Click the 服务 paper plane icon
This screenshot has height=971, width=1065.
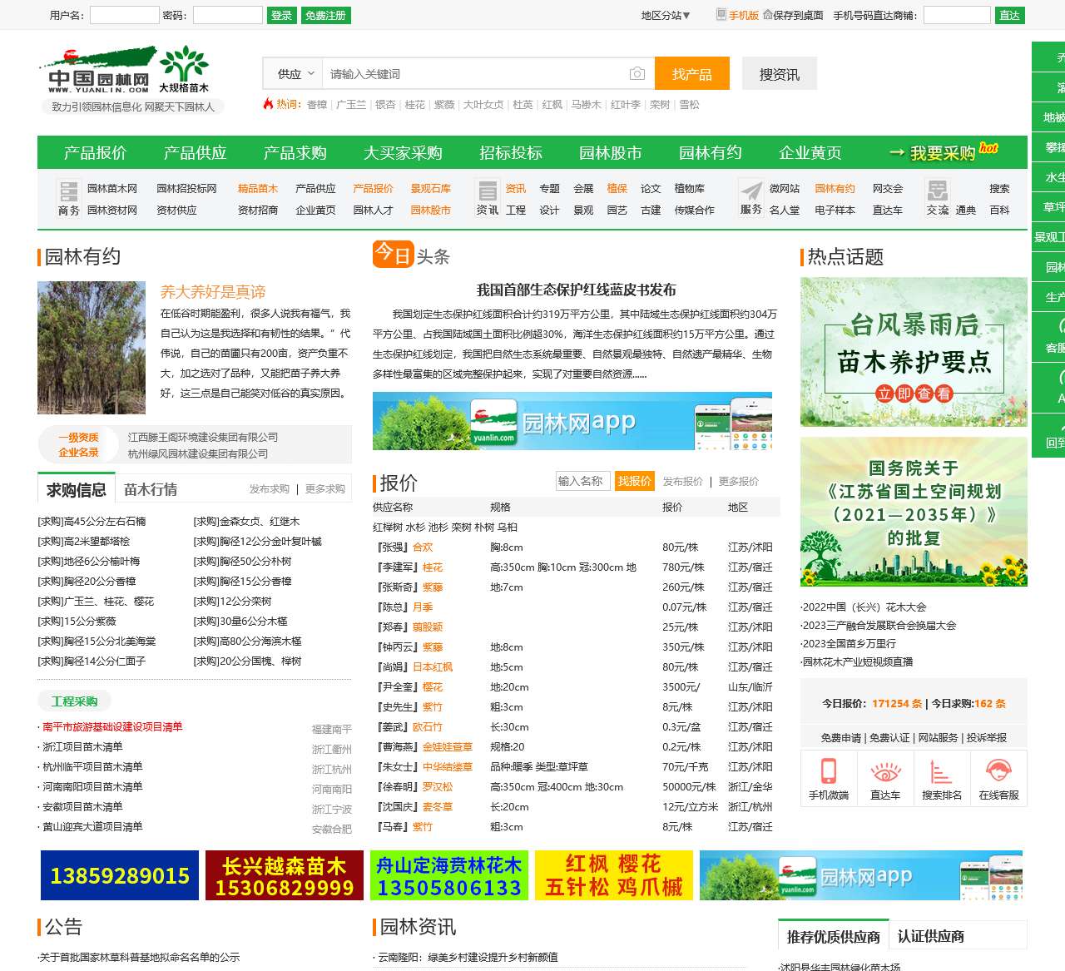(751, 191)
